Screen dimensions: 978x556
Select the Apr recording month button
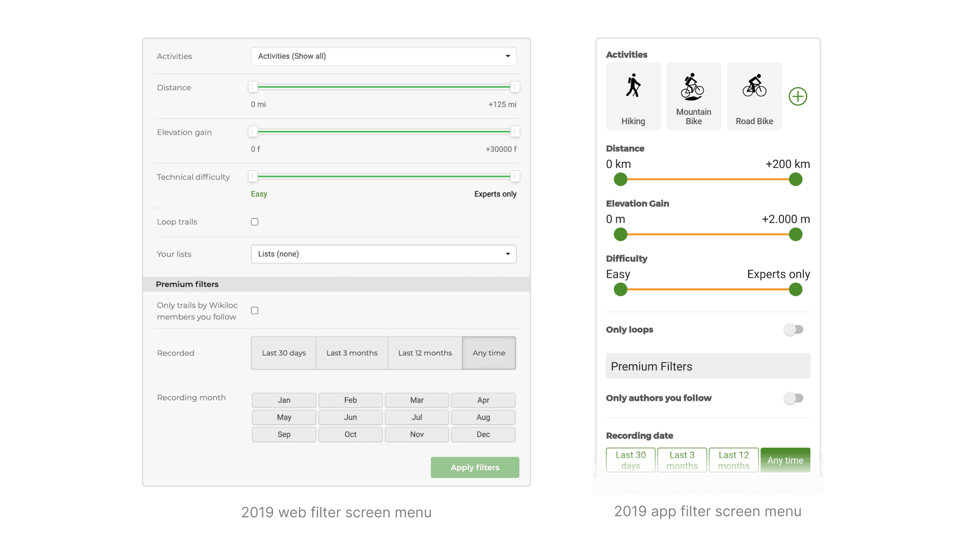[x=483, y=400]
